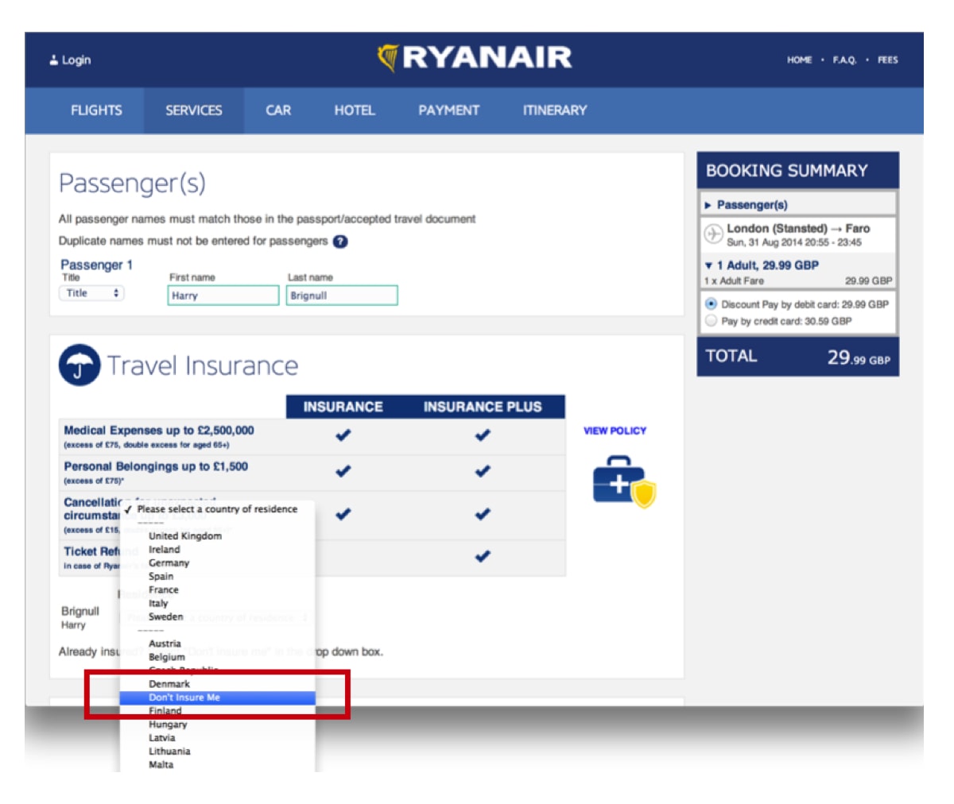Open the F.A.Q. page
The image size is (954, 804).
843,60
